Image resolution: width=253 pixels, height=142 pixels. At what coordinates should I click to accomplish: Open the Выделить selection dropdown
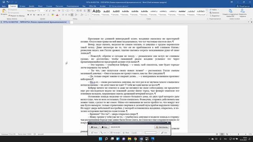click(x=215, y=16)
